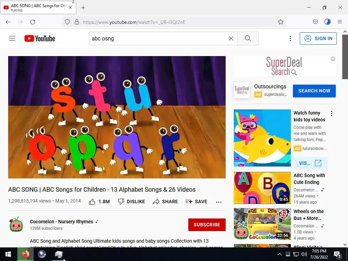This screenshot has width=348, height=261.
Task: Open Firefox application menu
Action: coord(340,22)
